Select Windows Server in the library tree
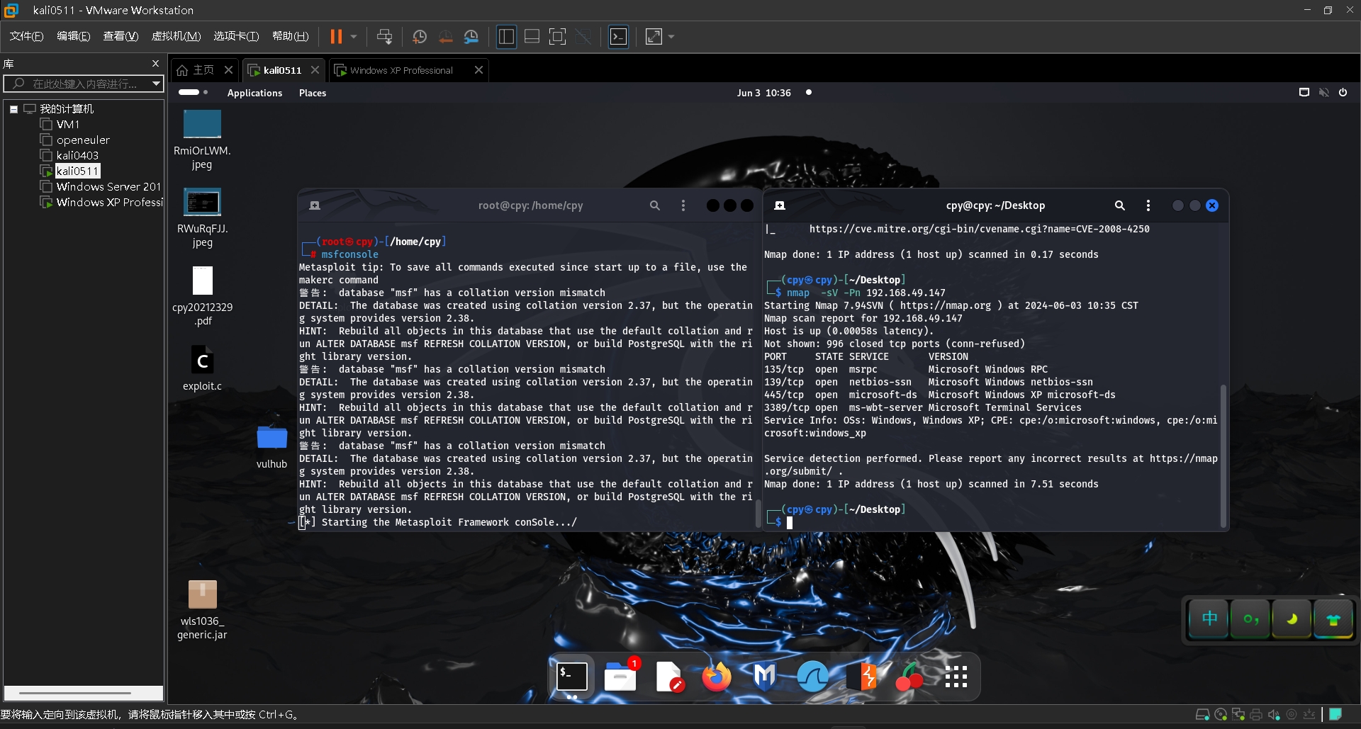The height and width of the screenshot is (729, 1361). coord(108,187)
